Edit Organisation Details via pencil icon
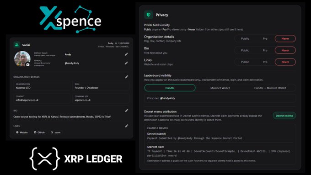Screen dimensions: 311x175 click(127, 77)
